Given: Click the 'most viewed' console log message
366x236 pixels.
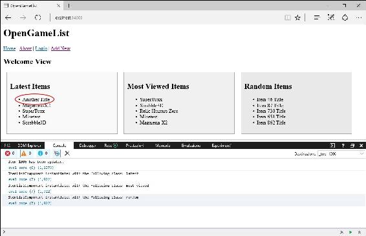Looking at the screenshot, I should click(79, 186).
